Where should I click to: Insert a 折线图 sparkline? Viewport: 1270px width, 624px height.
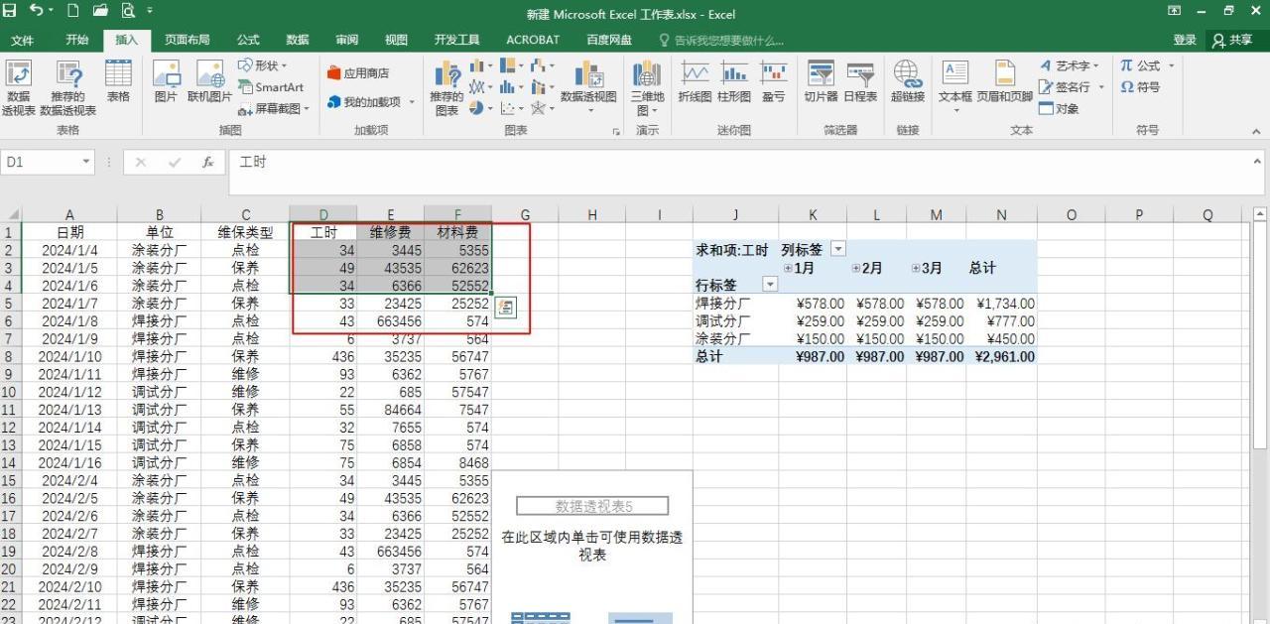pyautogui.click(x=695, y=81)
